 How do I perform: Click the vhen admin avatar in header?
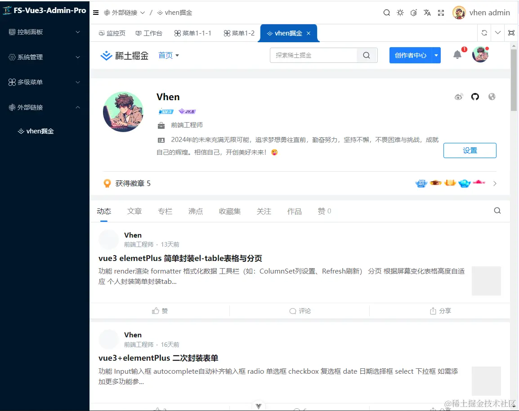pyautogui.click(x=459, y=13)
